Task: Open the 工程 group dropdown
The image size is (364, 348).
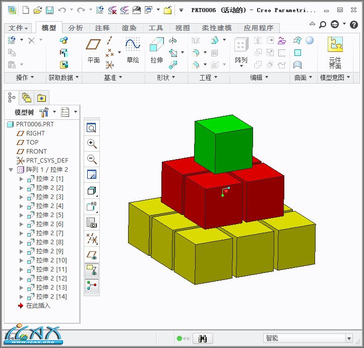Action: (x=208, y=78)
